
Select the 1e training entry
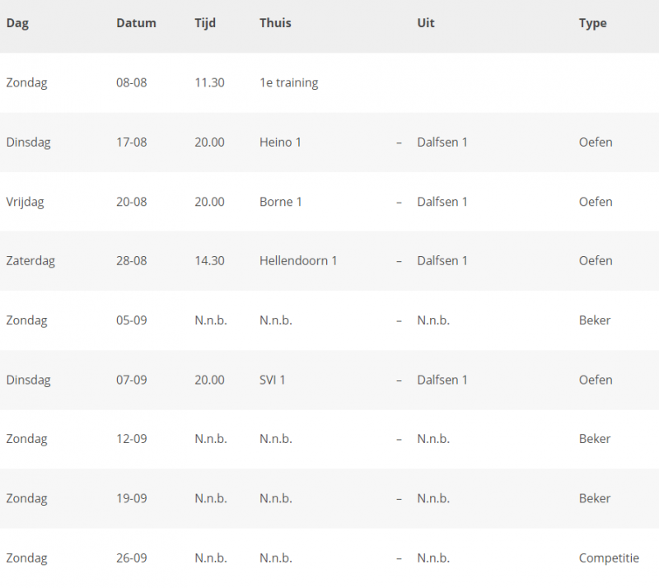[x=288, y=82]
